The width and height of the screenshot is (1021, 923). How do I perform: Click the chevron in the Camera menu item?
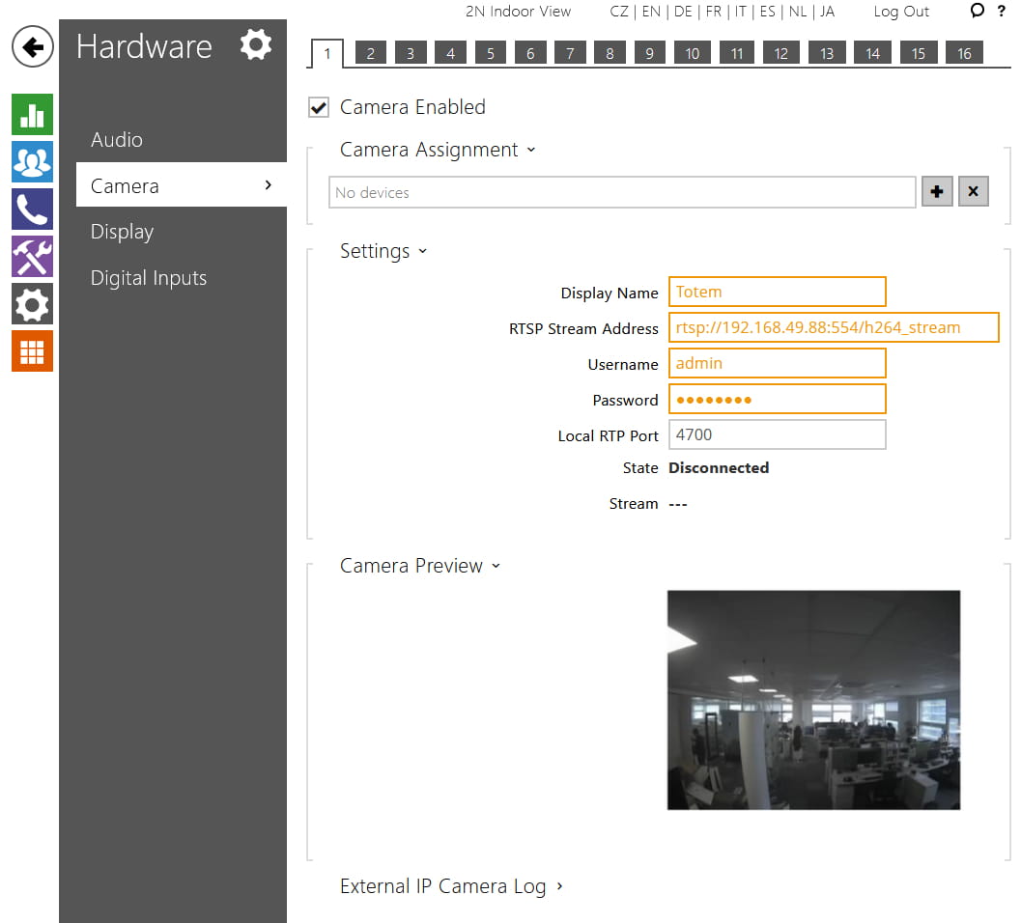(269, 184)
